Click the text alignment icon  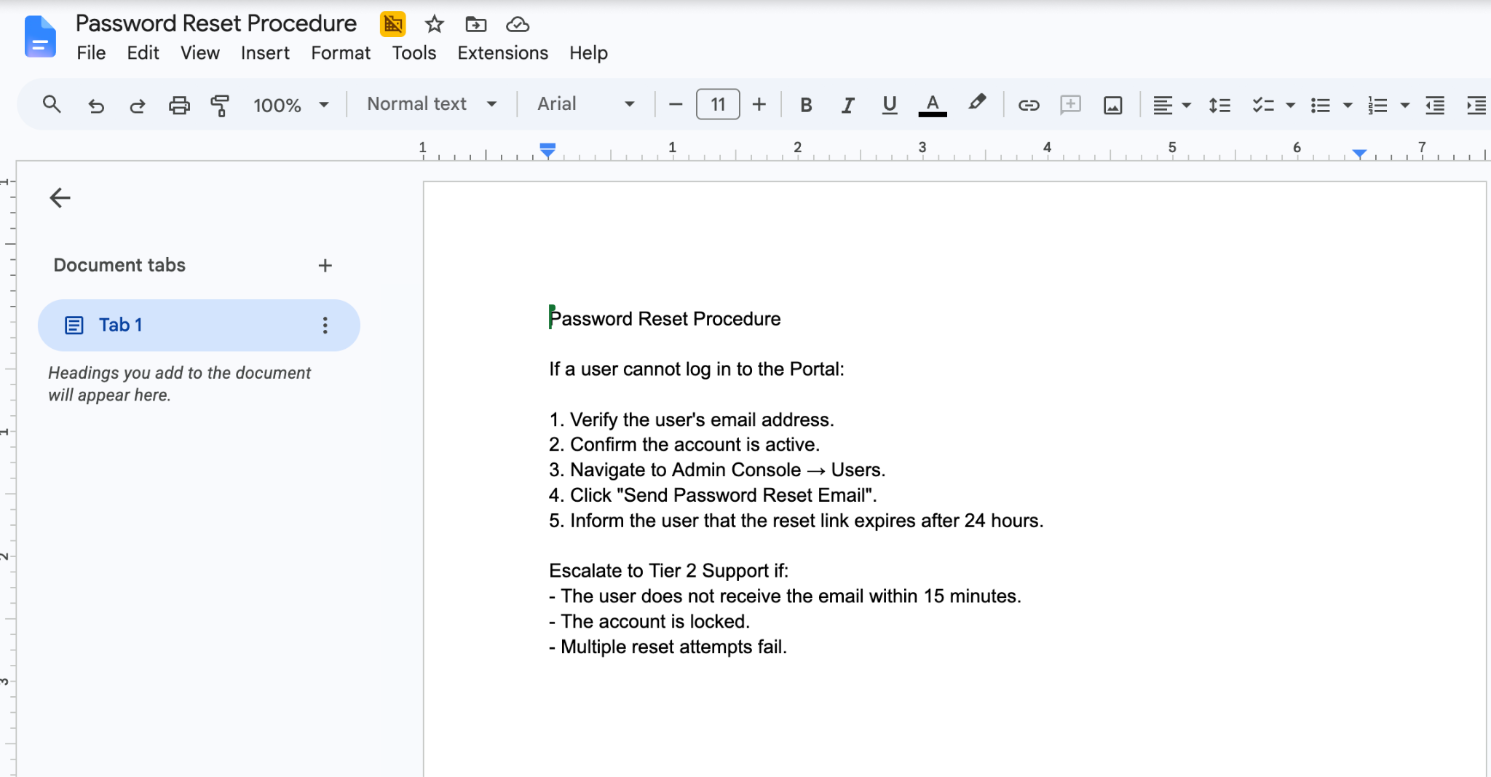[1163, 106]
